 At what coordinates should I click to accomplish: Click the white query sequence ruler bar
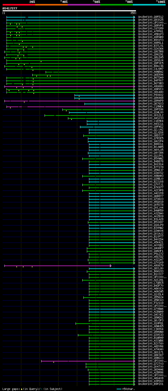[x=69, y=11]
